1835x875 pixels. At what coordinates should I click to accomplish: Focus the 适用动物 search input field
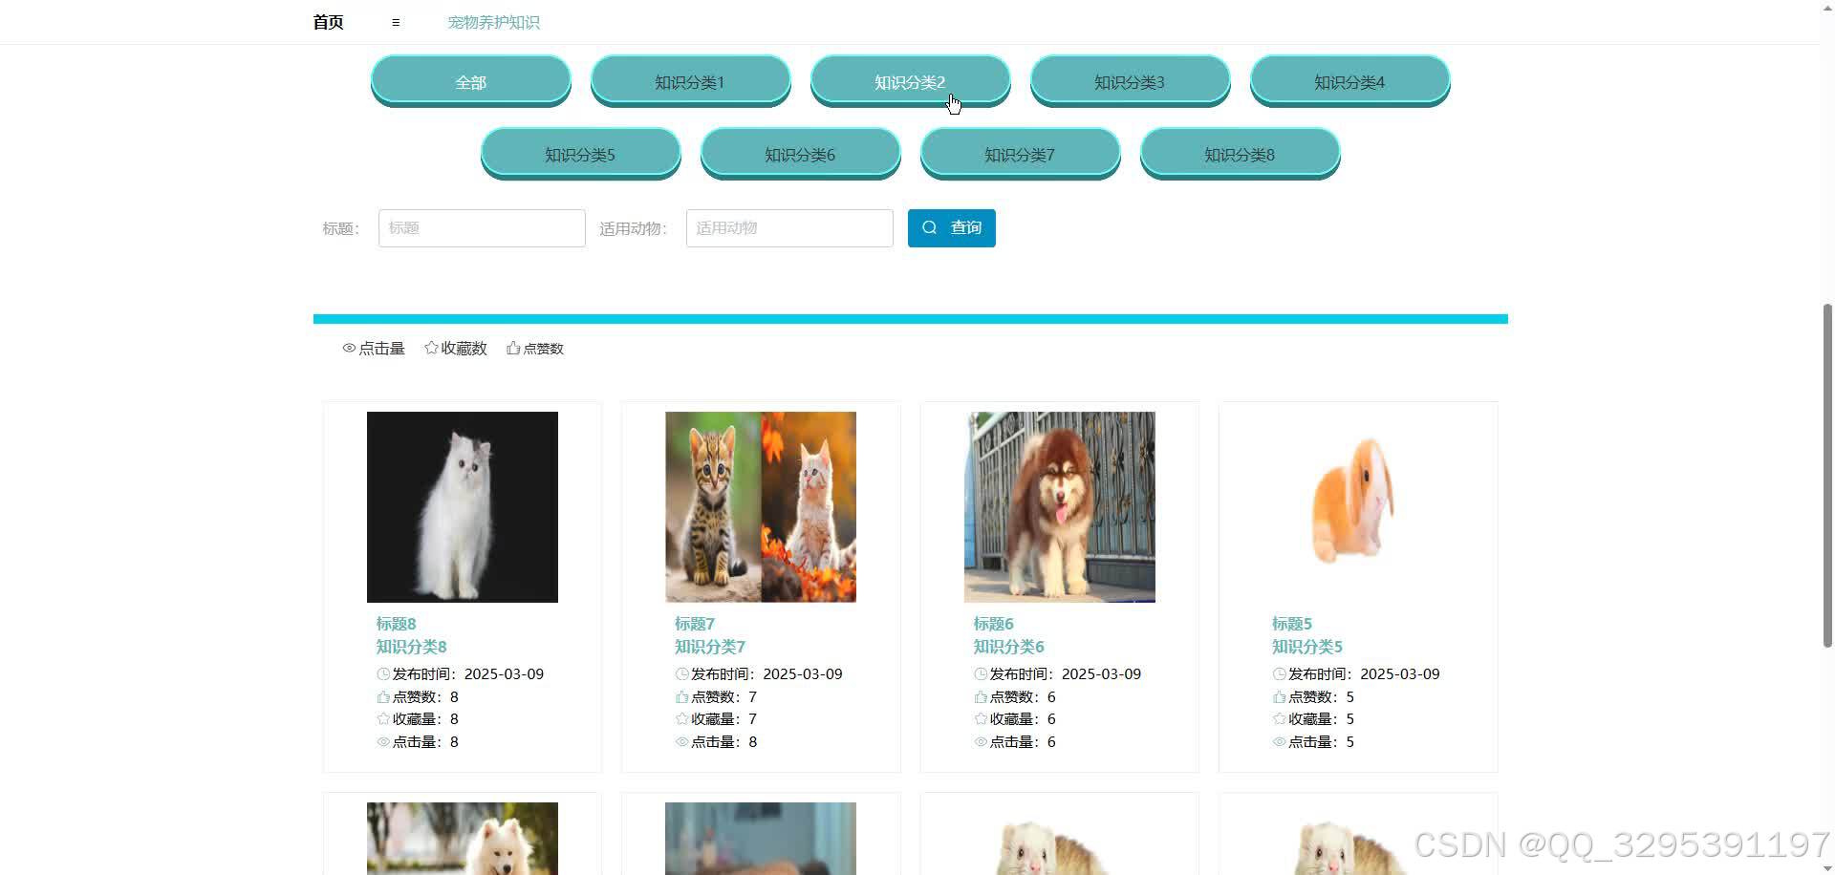pyautogui.click(x=789, y=228)
